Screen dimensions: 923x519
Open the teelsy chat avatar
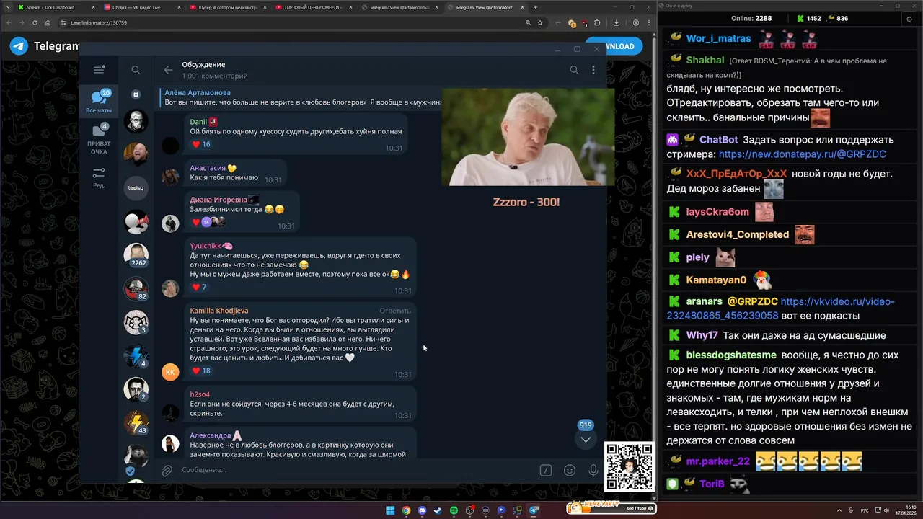[136, 188]
